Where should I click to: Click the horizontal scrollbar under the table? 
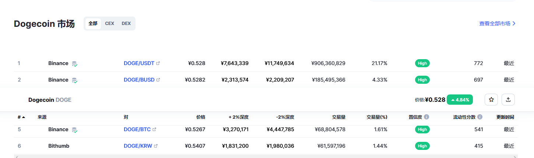265,157
